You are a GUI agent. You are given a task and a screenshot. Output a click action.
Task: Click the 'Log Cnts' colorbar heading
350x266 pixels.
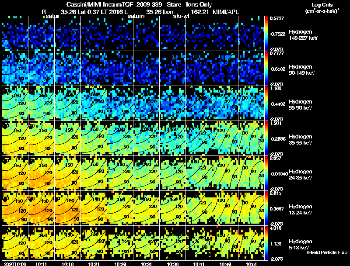point(322,5)
